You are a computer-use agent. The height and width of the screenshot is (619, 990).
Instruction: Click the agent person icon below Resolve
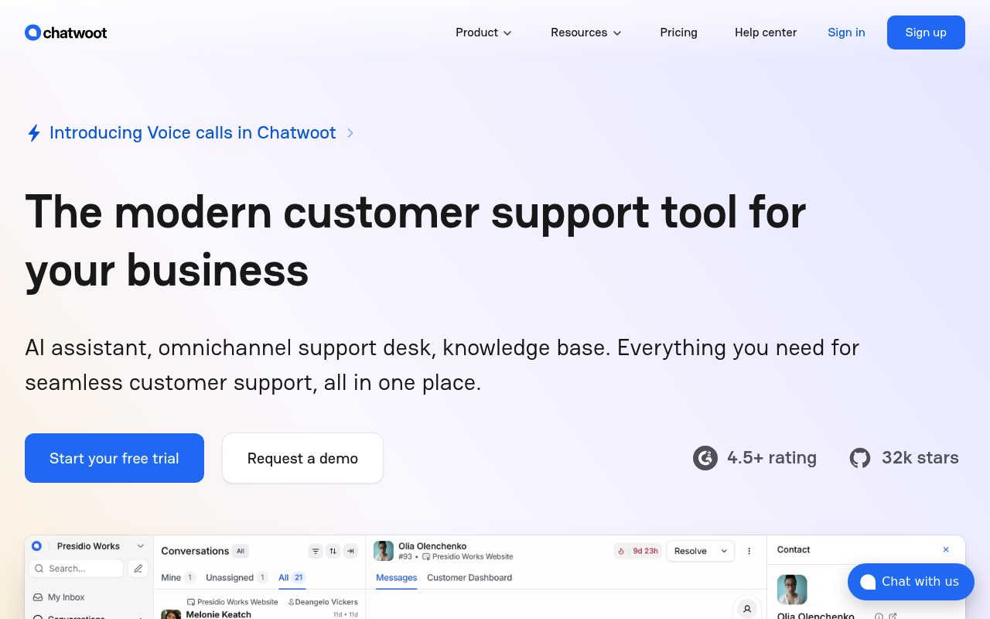point(747,609)
